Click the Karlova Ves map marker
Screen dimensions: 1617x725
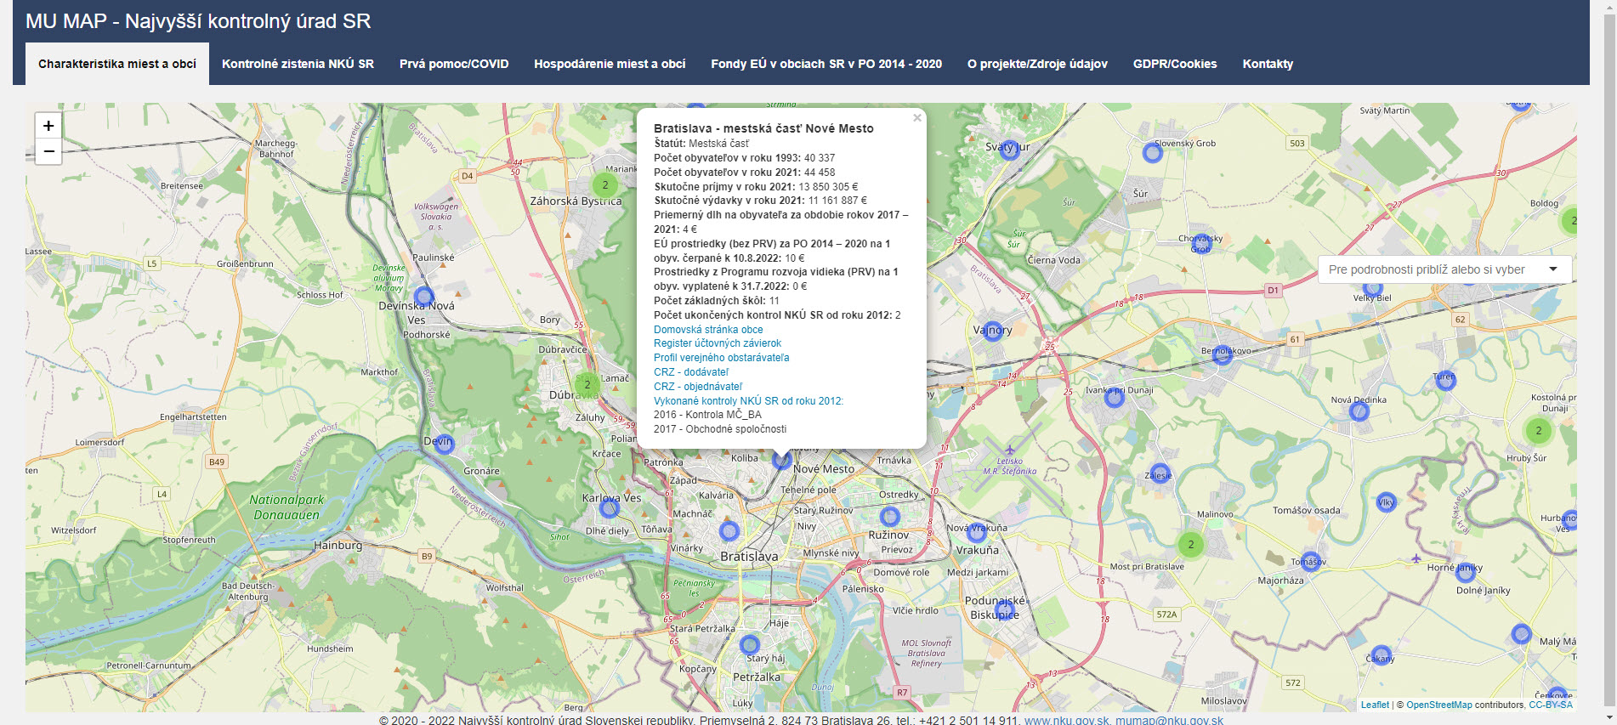(x=609, y=508)
